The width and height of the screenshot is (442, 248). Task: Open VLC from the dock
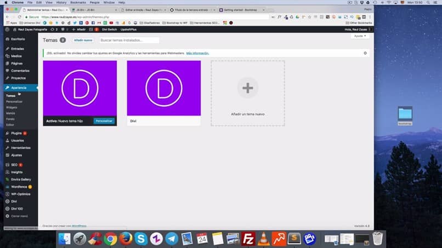[x=264, y=239]
